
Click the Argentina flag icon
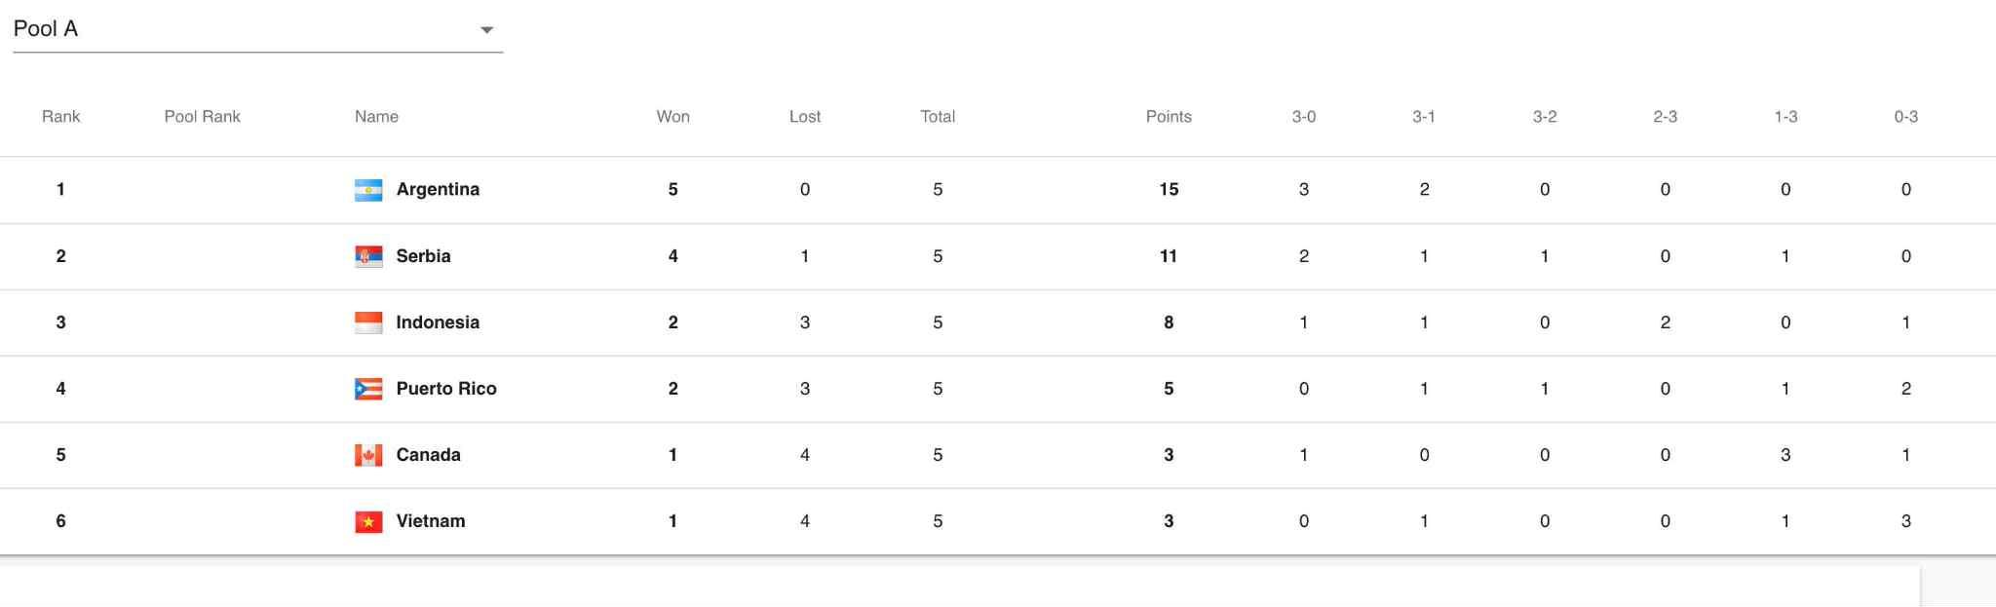pos(367,190)
